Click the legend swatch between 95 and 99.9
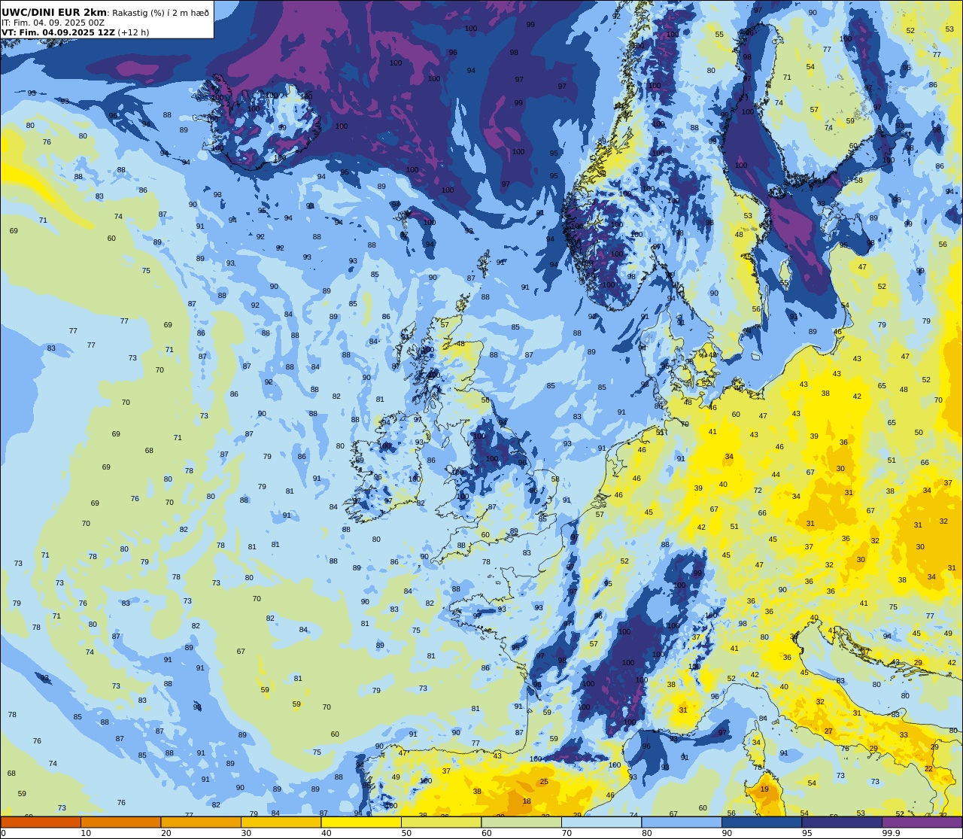 pos(842,822)
